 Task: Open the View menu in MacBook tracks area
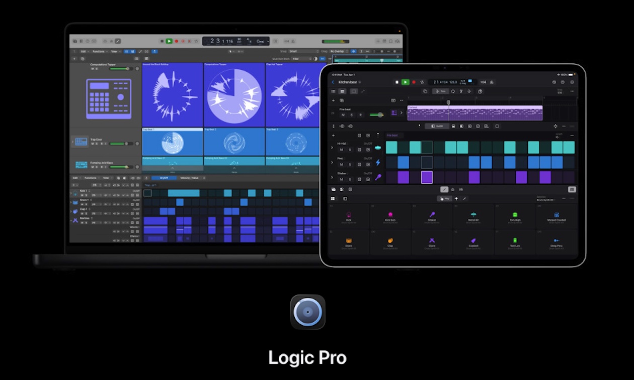coord(115,51)
